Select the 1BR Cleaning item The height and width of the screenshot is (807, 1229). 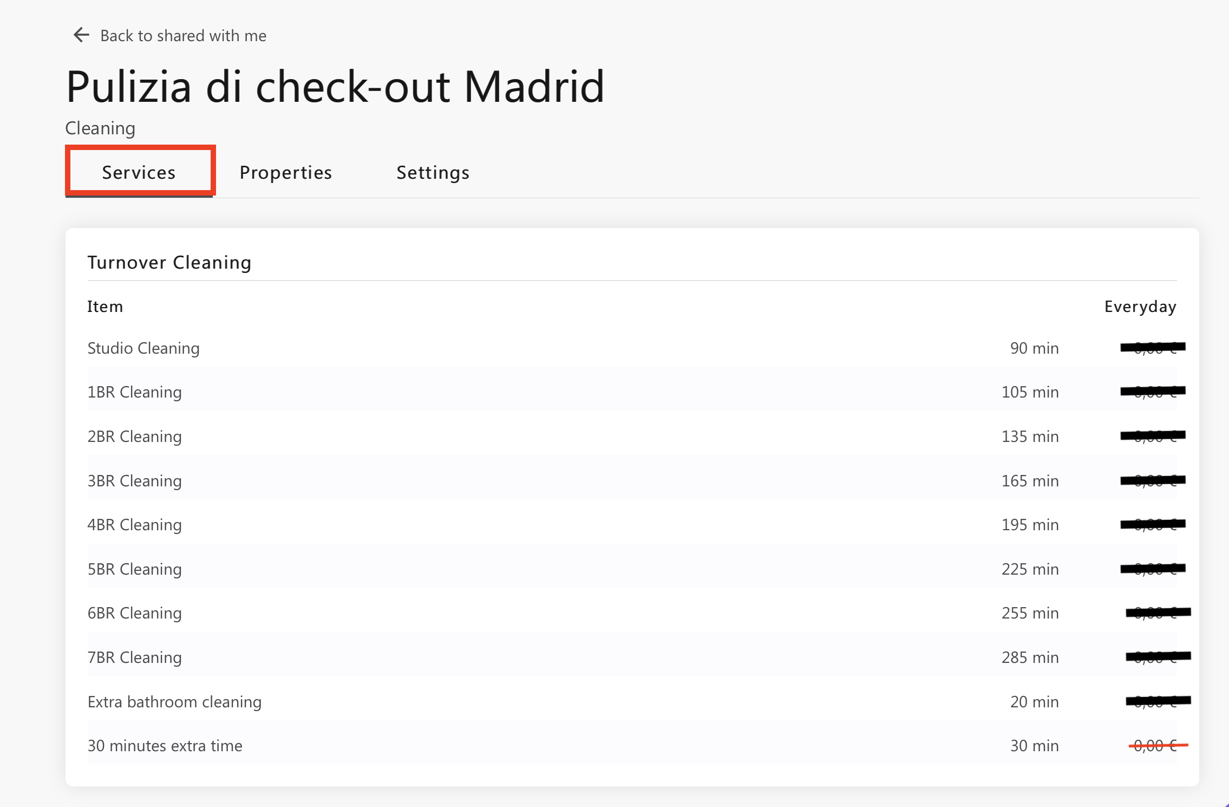coord(632,392)
